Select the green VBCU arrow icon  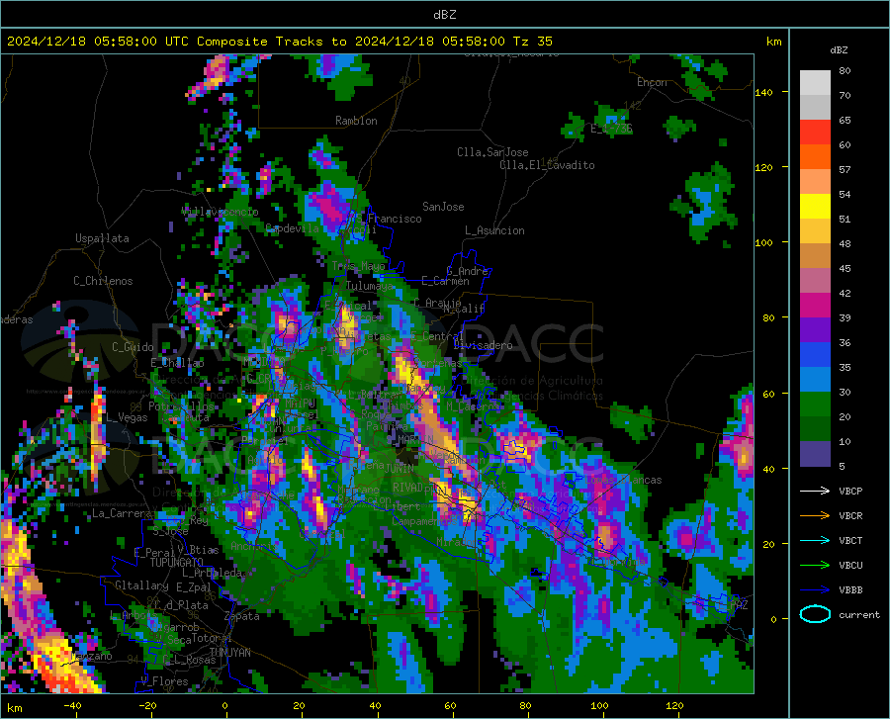point(815,566)
